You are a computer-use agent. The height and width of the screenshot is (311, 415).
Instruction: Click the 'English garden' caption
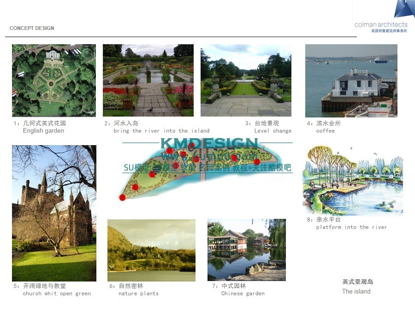(x=43, y=131)
